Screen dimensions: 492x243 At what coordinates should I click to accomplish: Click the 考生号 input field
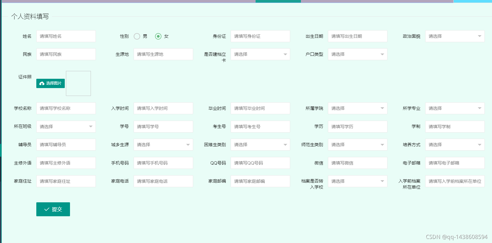(x=260, y=127)
